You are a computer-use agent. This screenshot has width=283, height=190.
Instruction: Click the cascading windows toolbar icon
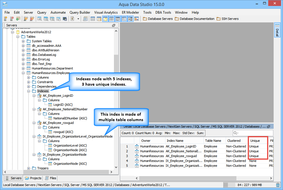tap(59, 19)
